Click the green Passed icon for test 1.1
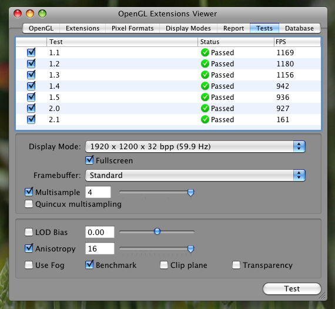The height and width of the screenshot is (309, 335). coord(205,52)
